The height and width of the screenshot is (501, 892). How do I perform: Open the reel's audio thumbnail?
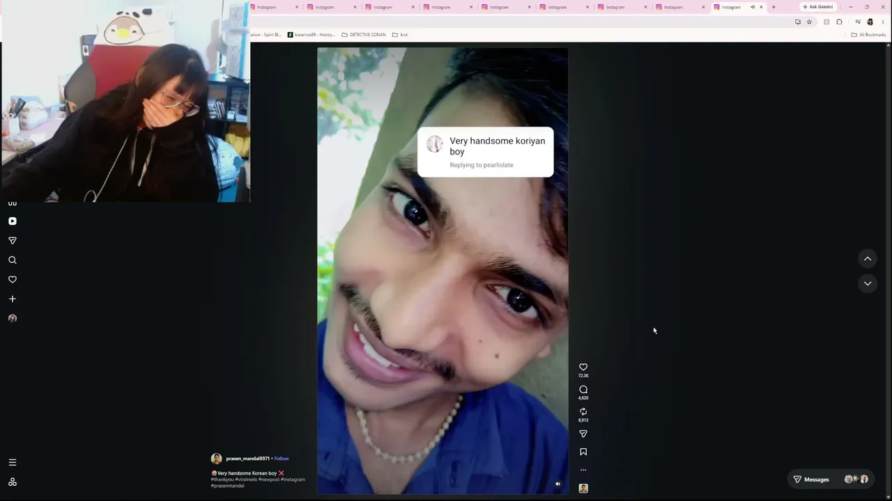[x=583, y=488]
